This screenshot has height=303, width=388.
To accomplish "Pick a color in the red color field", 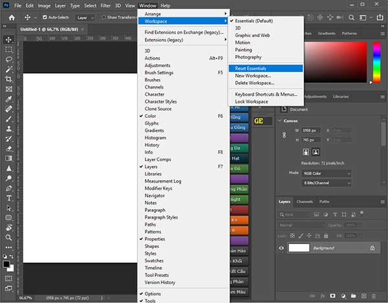I will (335, 62).
